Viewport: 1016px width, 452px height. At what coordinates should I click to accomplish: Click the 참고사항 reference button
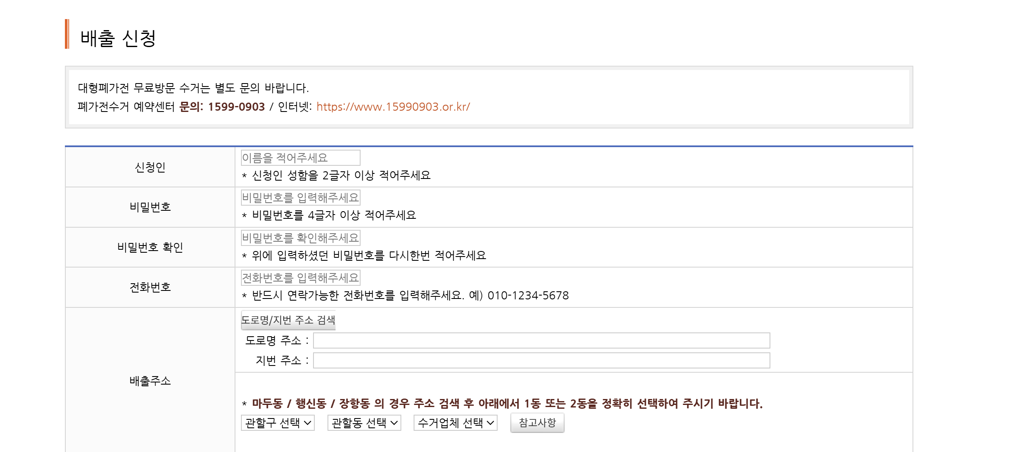point(537,422)
